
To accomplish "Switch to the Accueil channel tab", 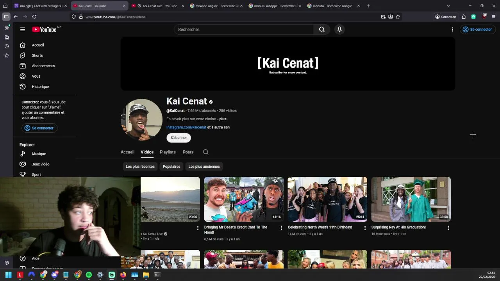I will click(127, 152).
